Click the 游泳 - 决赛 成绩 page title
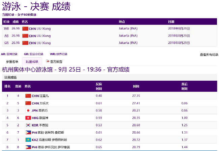This screenshot has height=151, width=219. click(x=36, y=6)
